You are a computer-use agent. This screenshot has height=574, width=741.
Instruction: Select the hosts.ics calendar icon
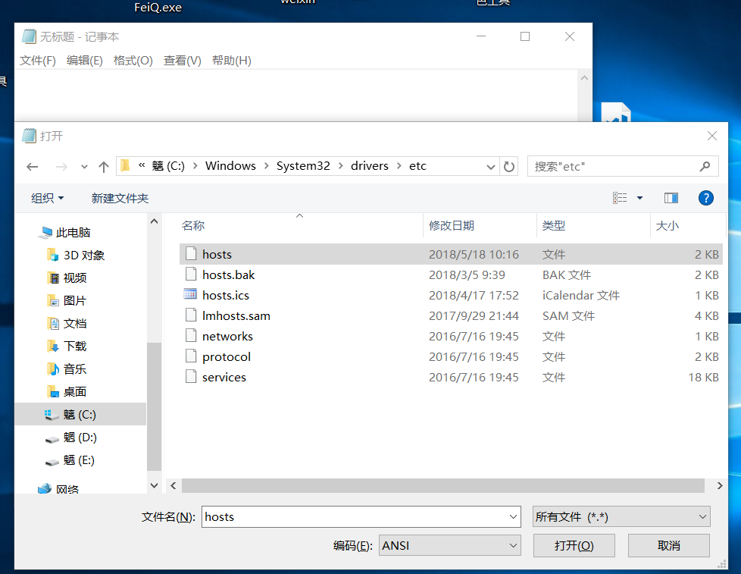[190, 294]
